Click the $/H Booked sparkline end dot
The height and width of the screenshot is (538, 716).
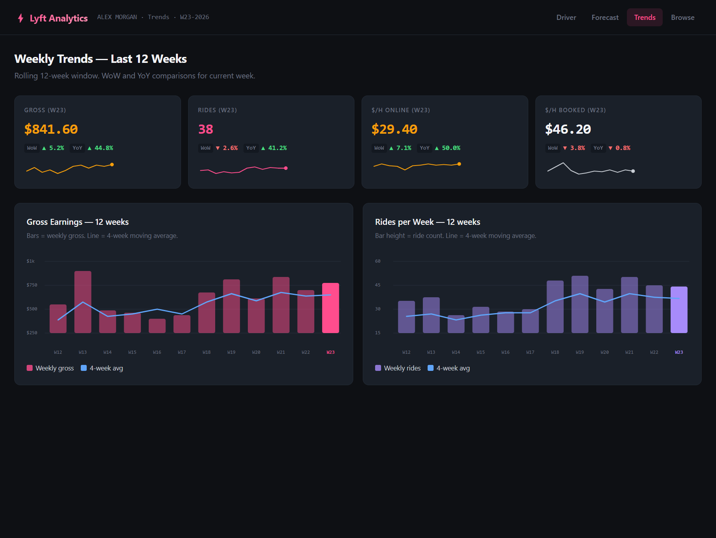click(633, 171)
